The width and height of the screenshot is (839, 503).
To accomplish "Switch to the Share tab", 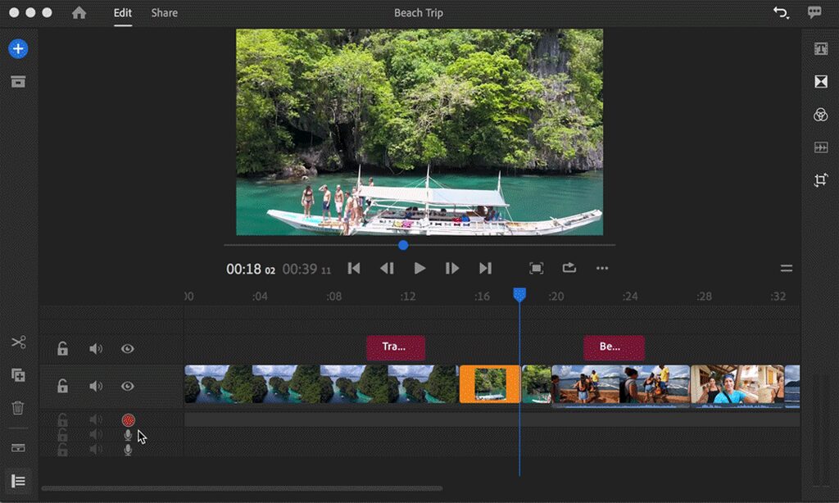I will click(164, 13).
